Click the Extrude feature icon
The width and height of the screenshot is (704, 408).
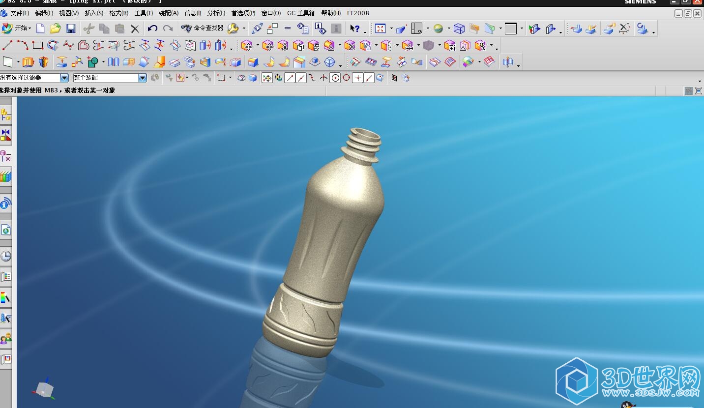(x=29, y=62)
